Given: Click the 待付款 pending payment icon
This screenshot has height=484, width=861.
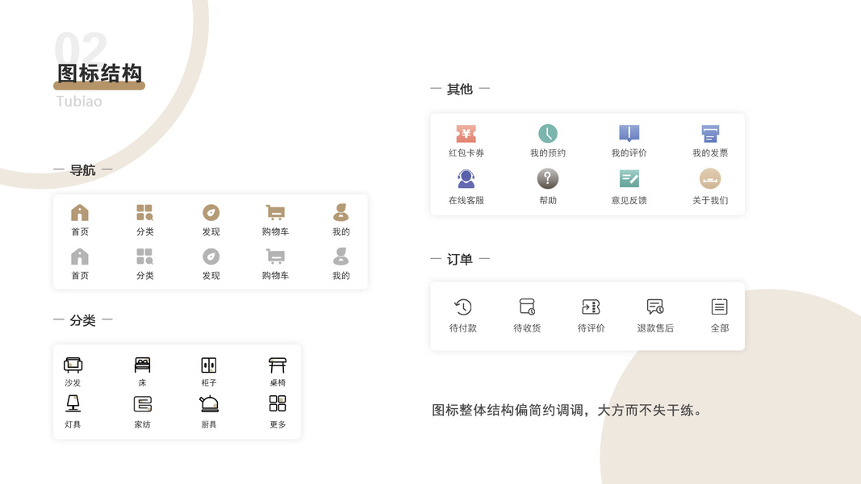Looking at the screenshot, I should coord(463,307).
